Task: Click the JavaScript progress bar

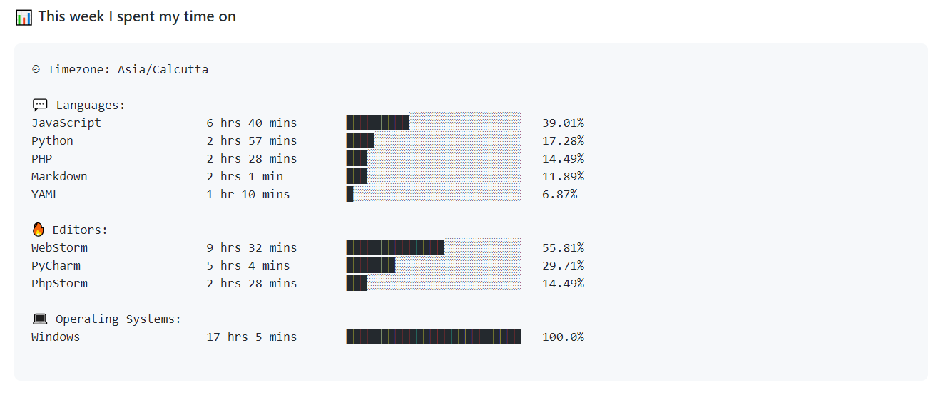Action: pos(434,123)
